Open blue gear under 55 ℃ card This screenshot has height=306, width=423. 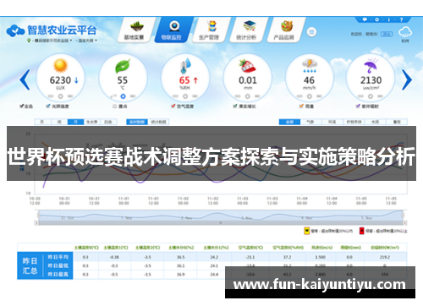pyautogui.click(x=123, y=96)
